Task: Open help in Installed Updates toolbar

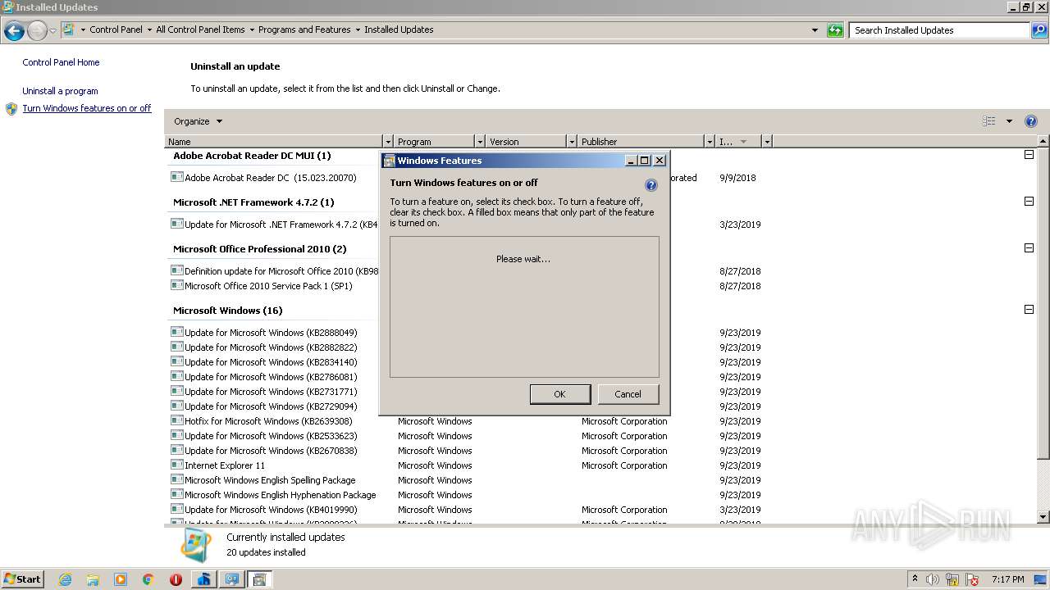Action: coord(1031,121)
